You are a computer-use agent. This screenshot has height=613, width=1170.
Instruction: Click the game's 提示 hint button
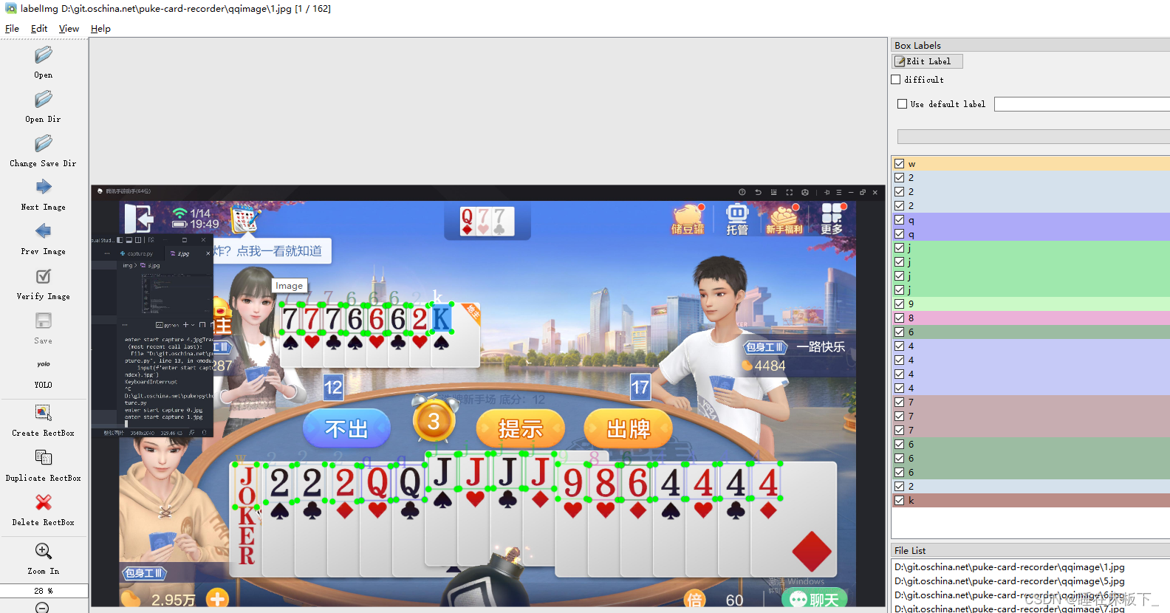pyautogui.click(x=521, y=428)
